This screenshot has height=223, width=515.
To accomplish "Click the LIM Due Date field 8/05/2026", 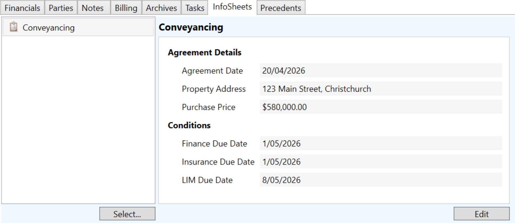I will point(381,180).
